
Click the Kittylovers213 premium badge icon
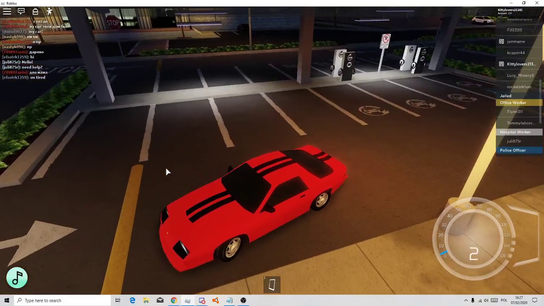pos(501,64)
